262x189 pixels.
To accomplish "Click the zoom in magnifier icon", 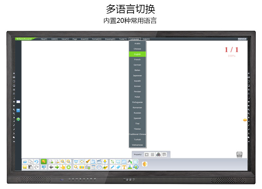I will coord(63,162).
